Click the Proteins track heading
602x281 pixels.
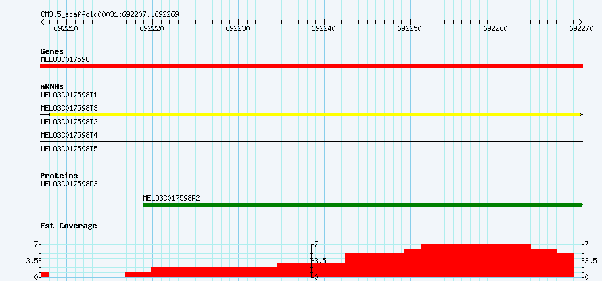tap(59, 176)
